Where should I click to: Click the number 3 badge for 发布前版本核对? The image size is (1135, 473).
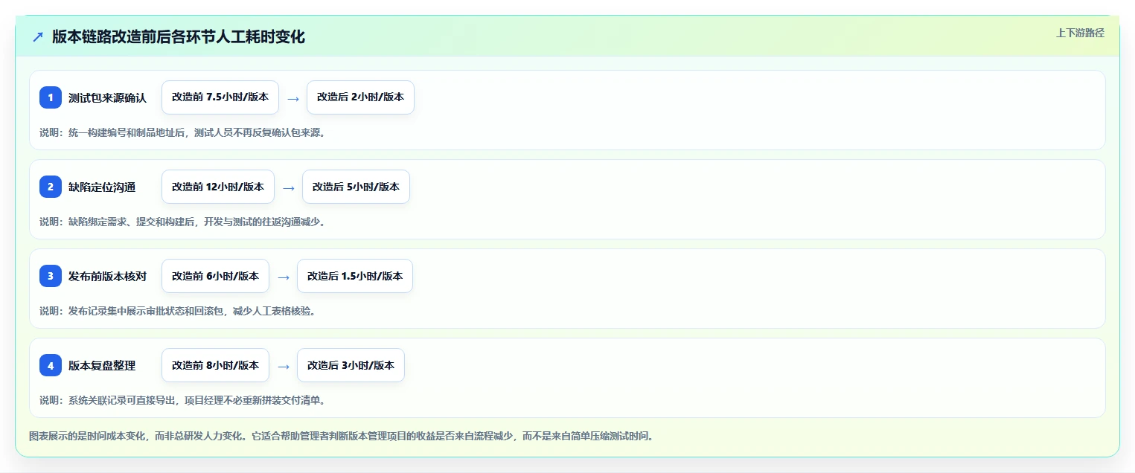tap(51, 276)
